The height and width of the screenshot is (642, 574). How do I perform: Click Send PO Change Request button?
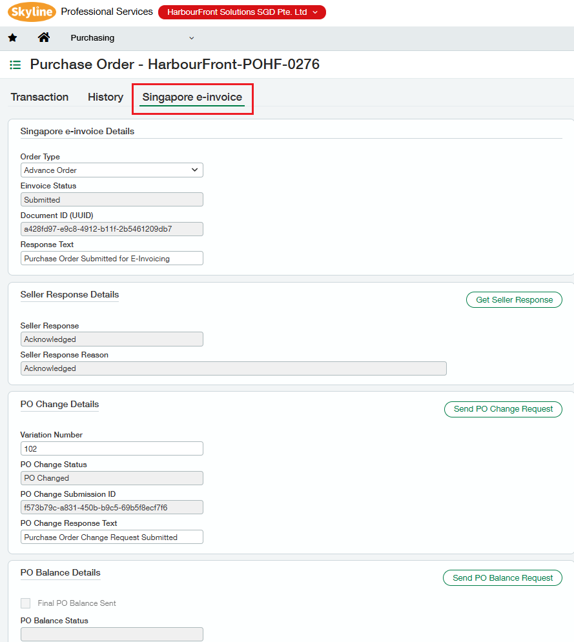pyautogui.click(x=503, y=409)
